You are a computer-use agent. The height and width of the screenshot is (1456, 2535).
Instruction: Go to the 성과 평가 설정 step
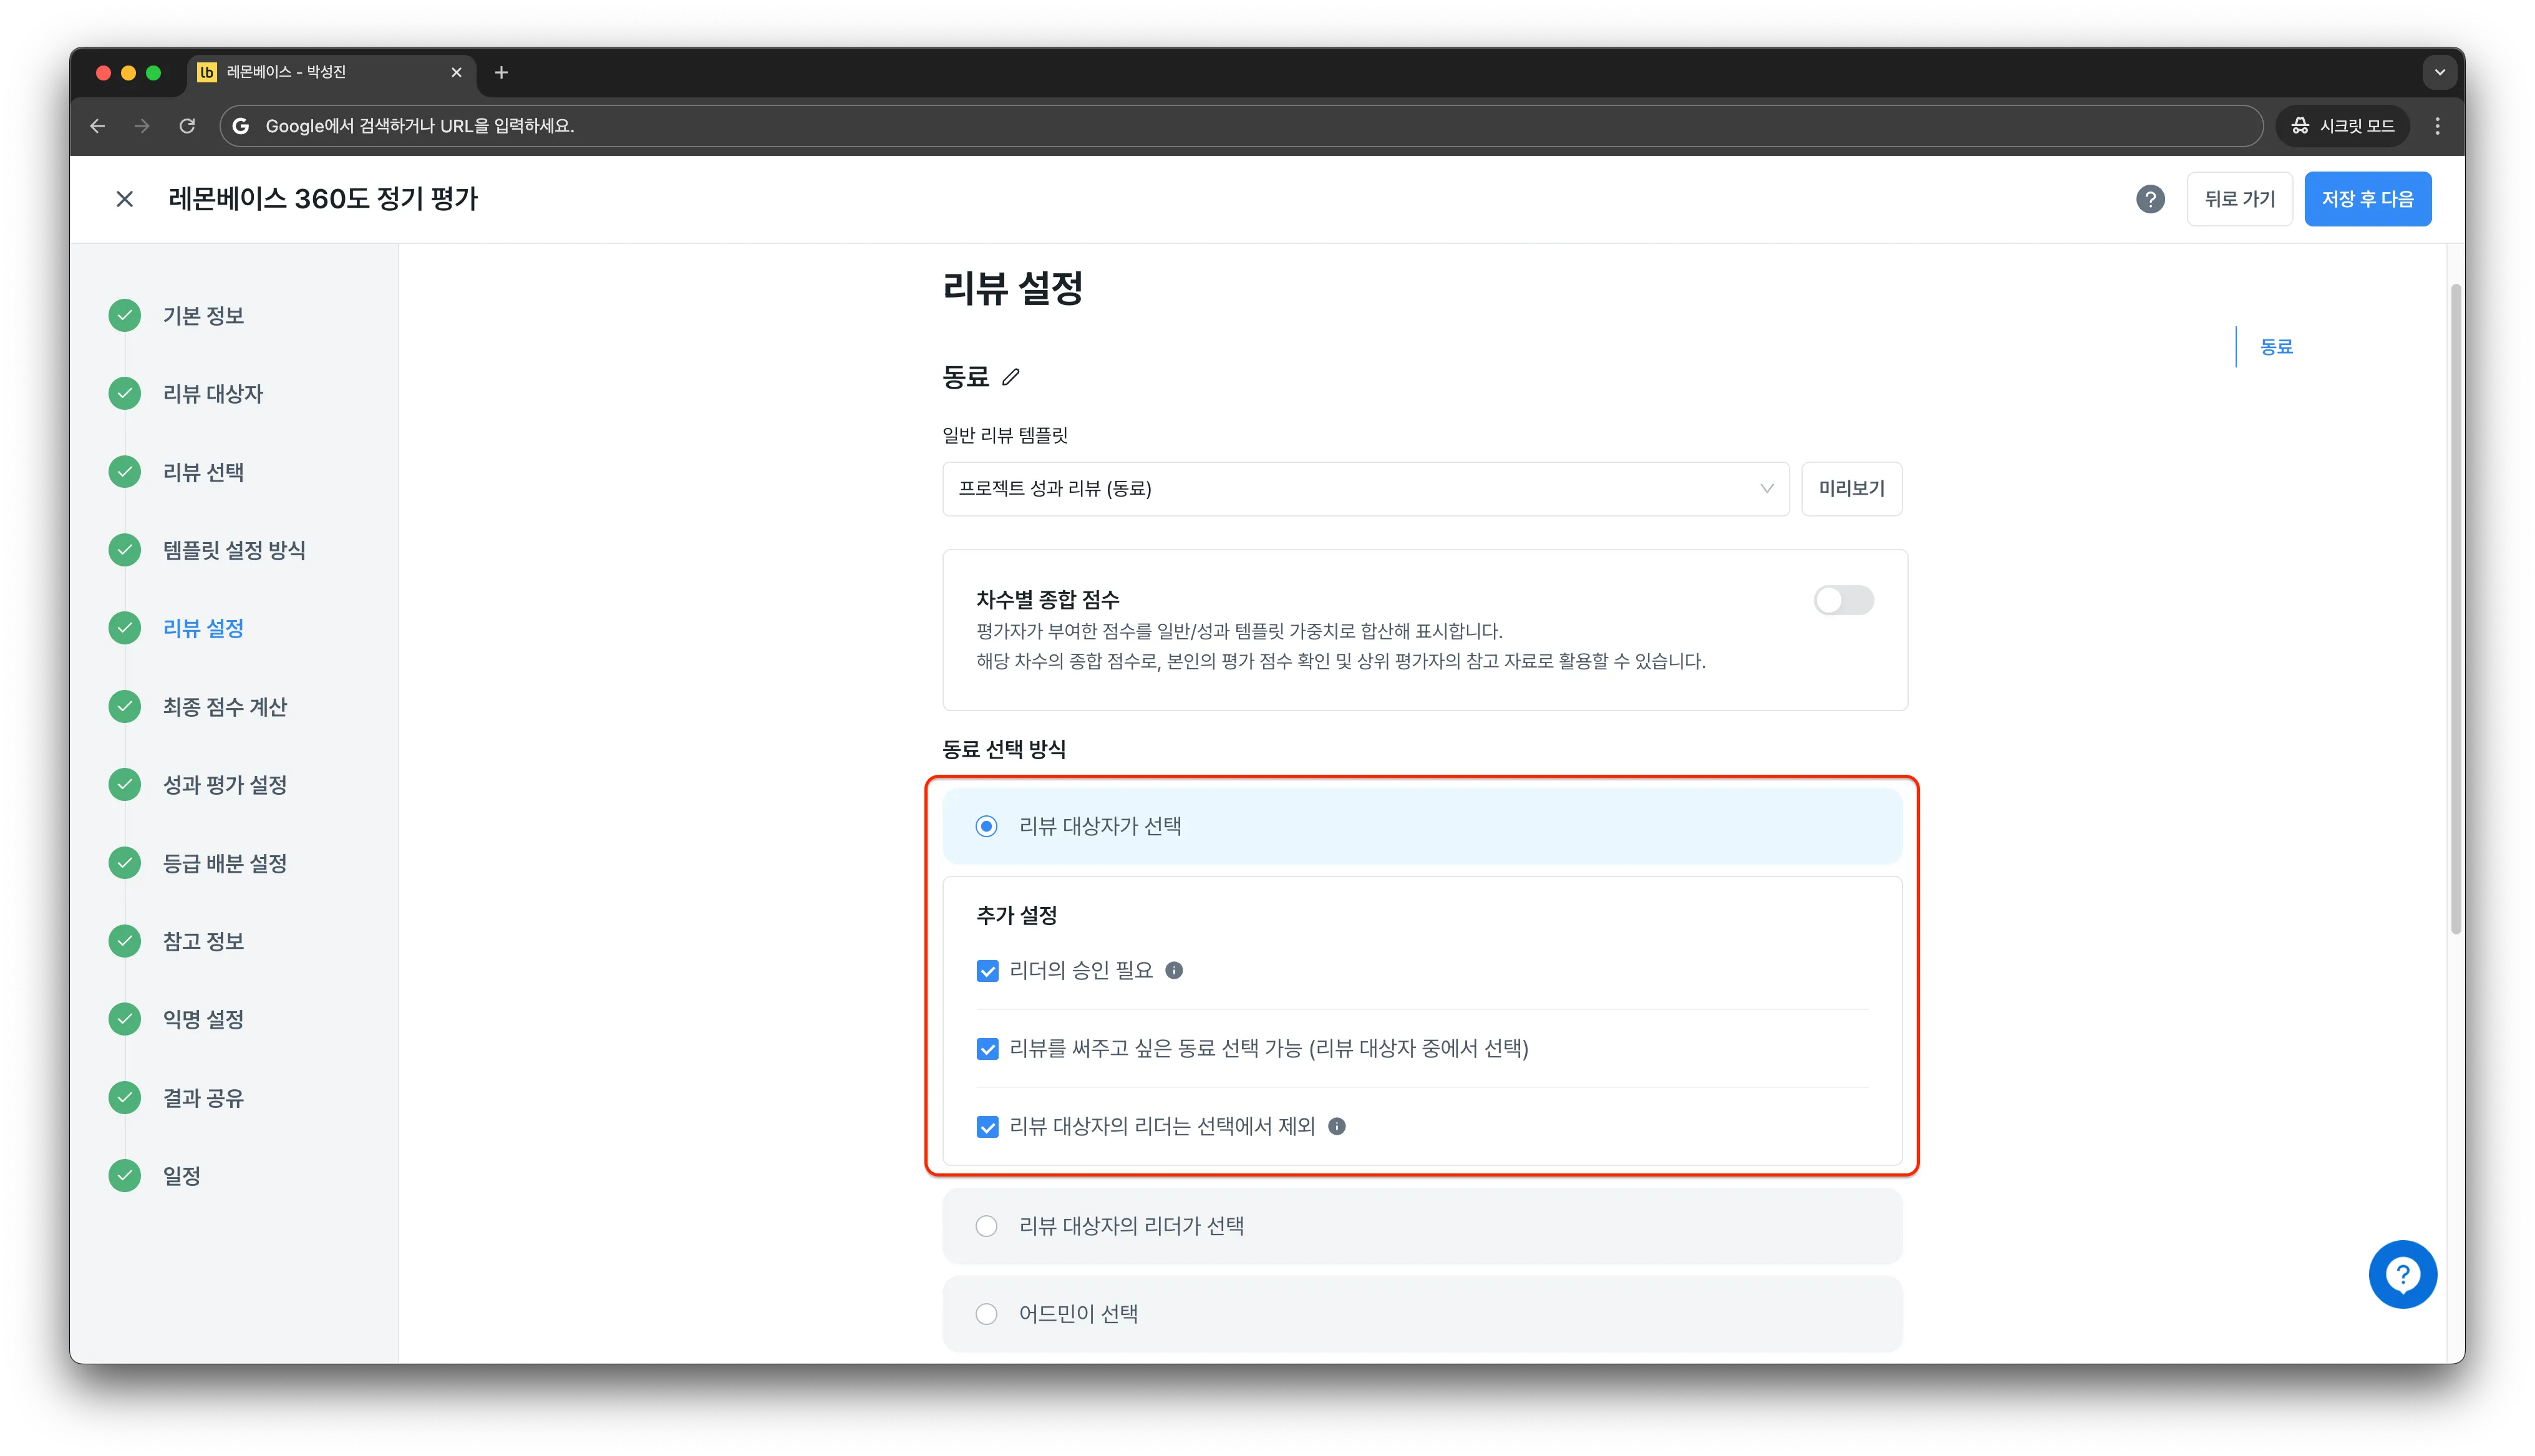pyautogui.click(x=225, y=784)
